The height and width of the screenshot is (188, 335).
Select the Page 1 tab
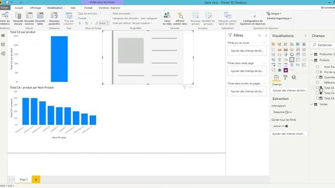click(x=24, y=180)
